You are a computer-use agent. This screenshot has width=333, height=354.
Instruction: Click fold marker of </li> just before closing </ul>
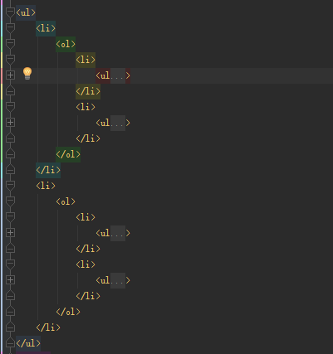click(10, 327)
